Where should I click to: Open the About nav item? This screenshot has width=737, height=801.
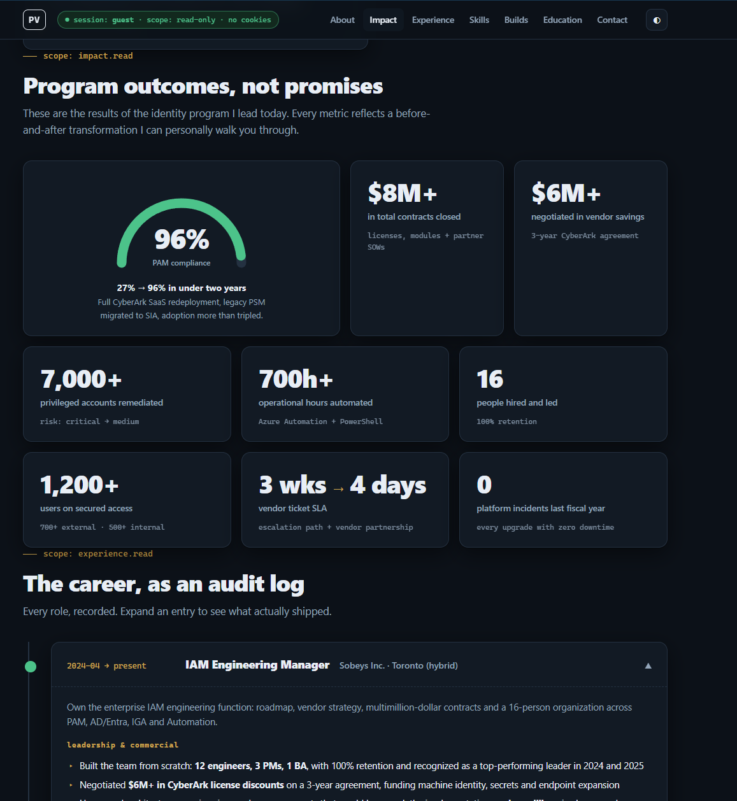click(x=342, y=20)
